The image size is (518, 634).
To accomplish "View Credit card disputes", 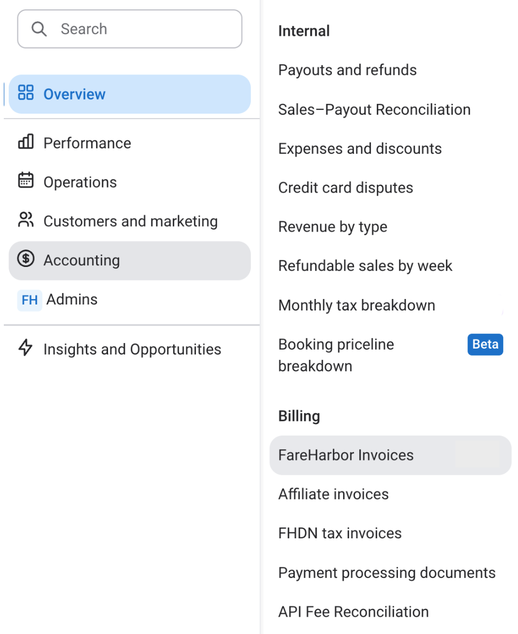I will tap(345, 188).
